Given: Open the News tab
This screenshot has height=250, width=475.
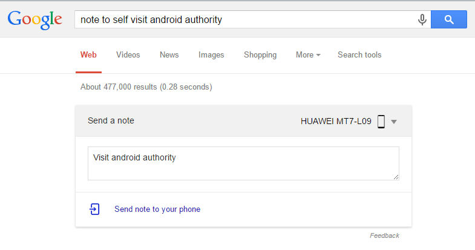Looking at the screenshot, I should 169,55.
